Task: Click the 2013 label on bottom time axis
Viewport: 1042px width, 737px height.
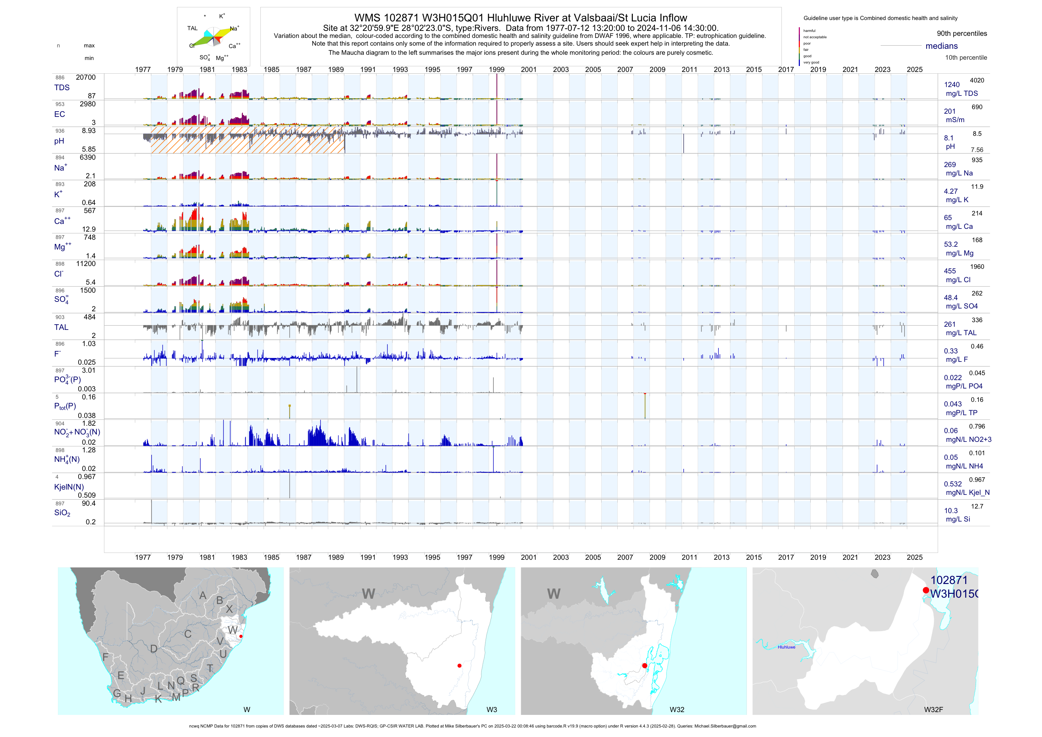Action: 721,557
